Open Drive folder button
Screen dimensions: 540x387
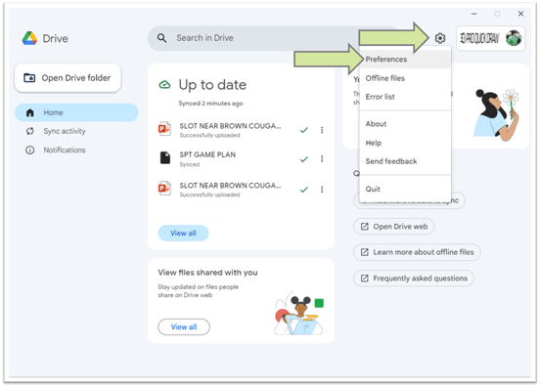67,78
